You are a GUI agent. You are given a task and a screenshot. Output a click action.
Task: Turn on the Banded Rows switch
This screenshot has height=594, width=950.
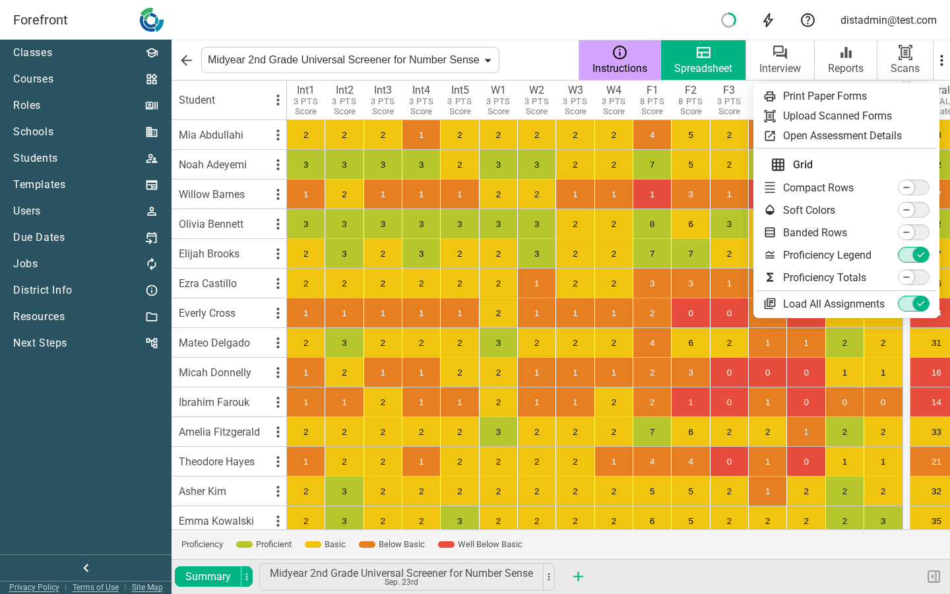coord(913,232)
